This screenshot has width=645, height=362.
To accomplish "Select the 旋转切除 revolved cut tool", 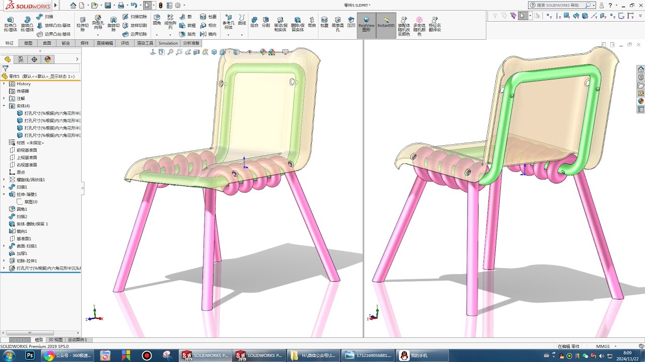I will tap(113, 24).
